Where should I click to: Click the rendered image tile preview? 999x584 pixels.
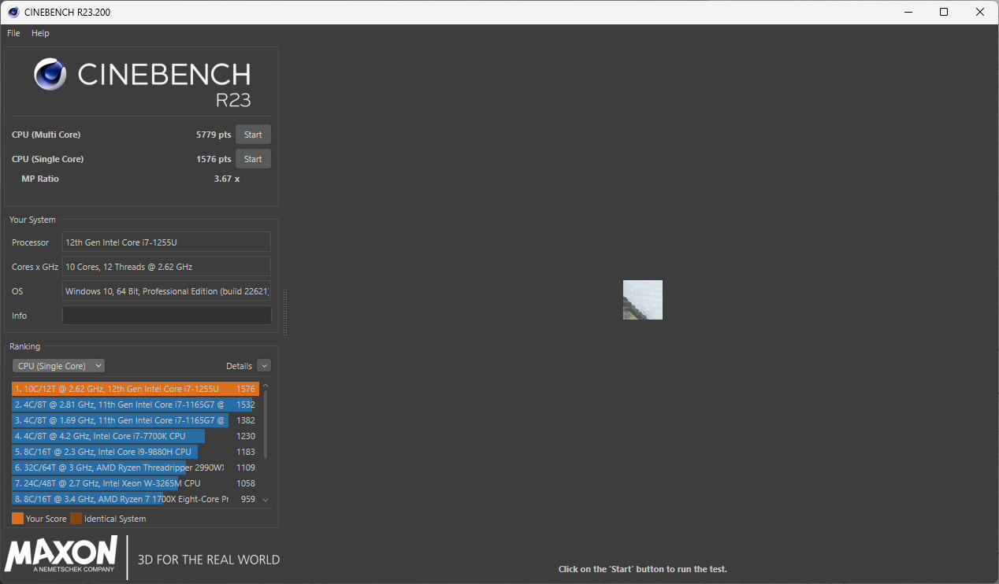(x=643, y=300)
